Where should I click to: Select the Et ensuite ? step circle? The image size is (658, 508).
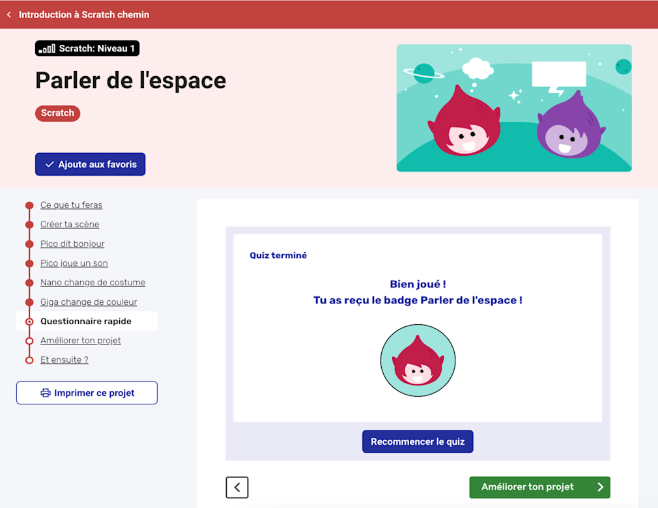(x=29, y=360)
